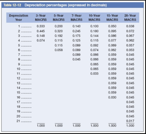Click the 1.000 total under 3-Year MACRS
Viewport: 146px width, 134px height.
coord(41,126)
